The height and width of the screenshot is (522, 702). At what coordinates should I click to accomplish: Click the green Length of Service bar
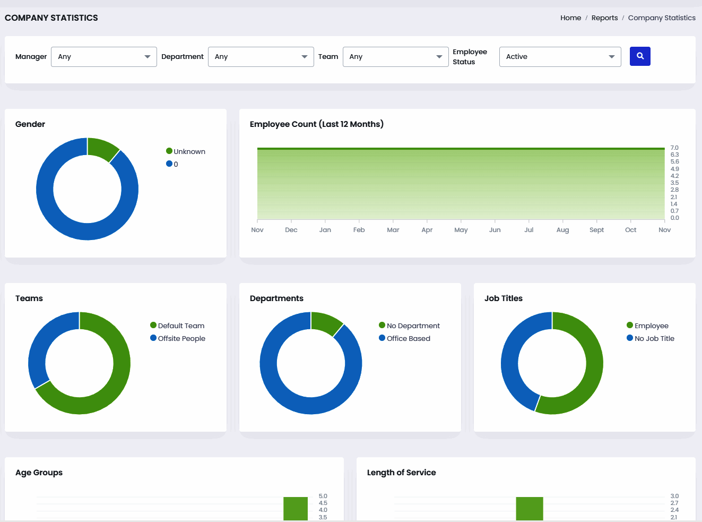[529, 509]
